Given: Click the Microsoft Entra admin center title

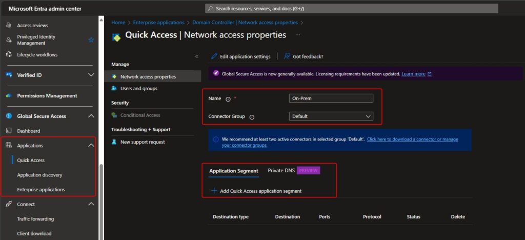Looking at the screenshot, I should point(45,9).
